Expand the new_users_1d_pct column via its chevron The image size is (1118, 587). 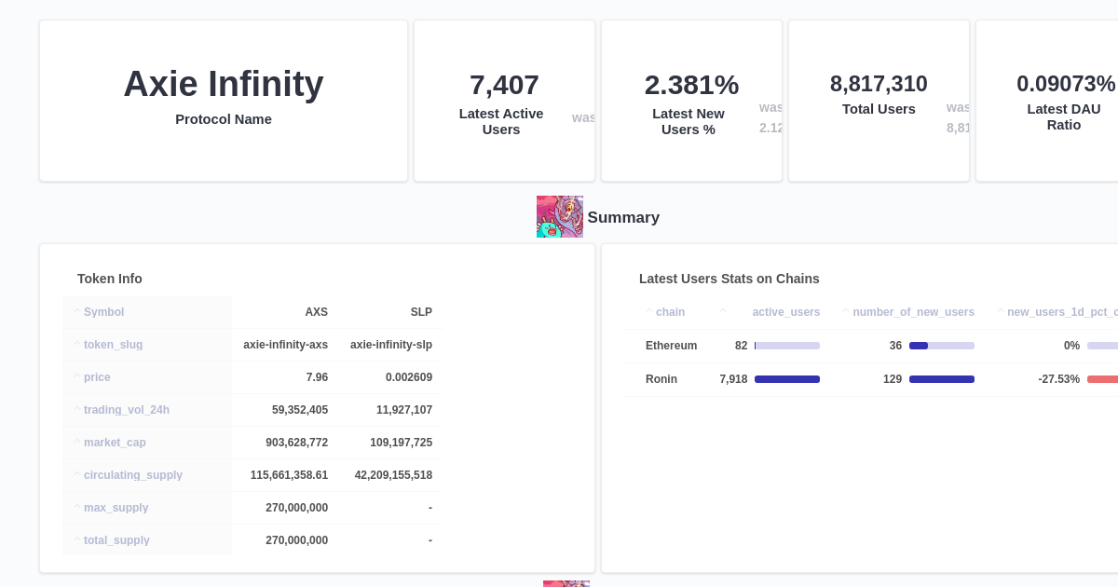coord(1002,311)
